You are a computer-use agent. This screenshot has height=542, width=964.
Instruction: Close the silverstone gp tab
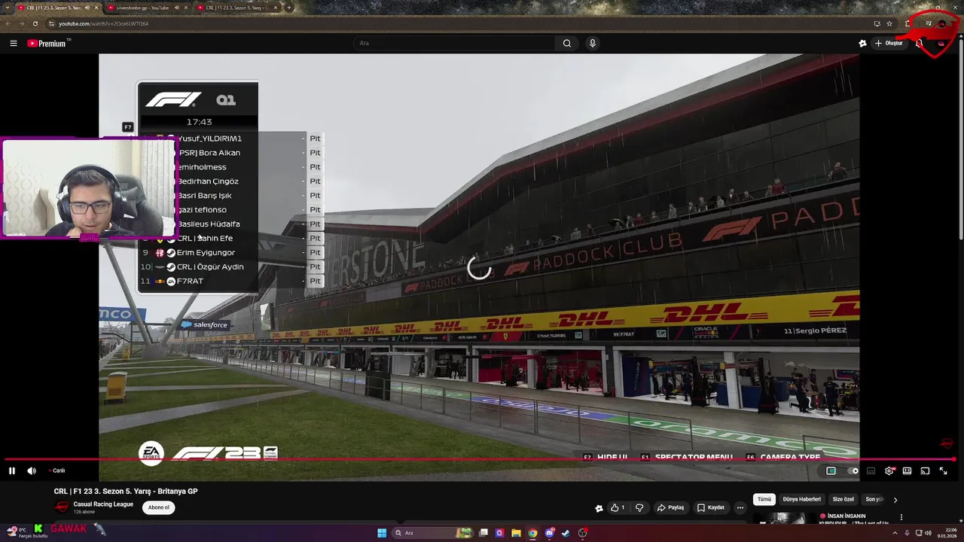(187, 8)
